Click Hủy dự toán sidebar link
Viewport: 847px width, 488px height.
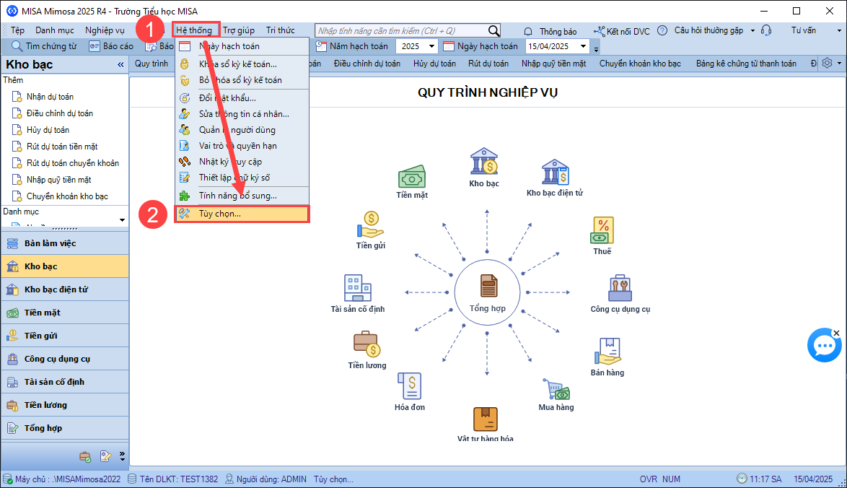pyautogui.click(x=48, y=130)
